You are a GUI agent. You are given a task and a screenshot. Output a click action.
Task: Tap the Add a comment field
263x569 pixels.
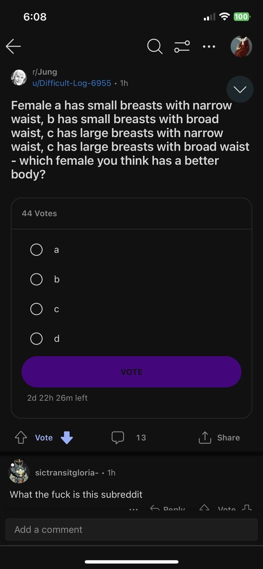[131, 530]
